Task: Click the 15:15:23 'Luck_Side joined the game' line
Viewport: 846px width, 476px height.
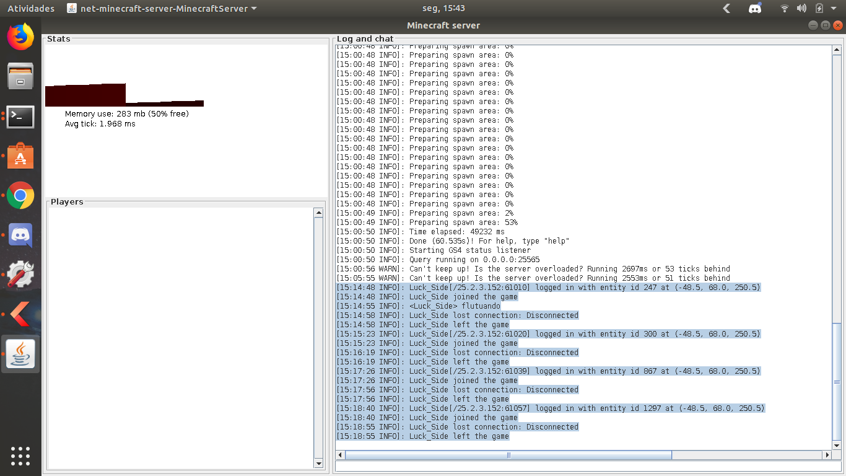Action: click(x=427, y=343)
